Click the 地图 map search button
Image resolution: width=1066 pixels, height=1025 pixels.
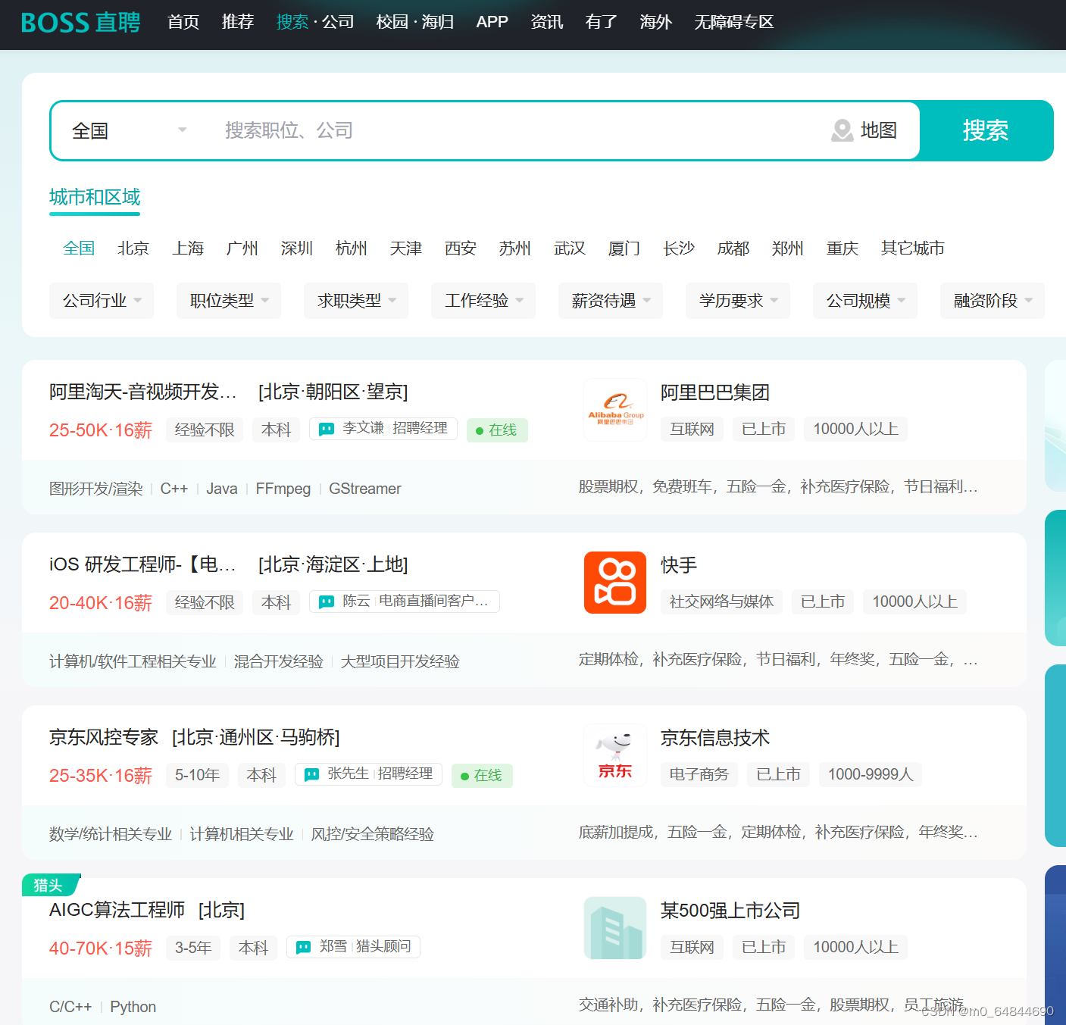(864, 130)
